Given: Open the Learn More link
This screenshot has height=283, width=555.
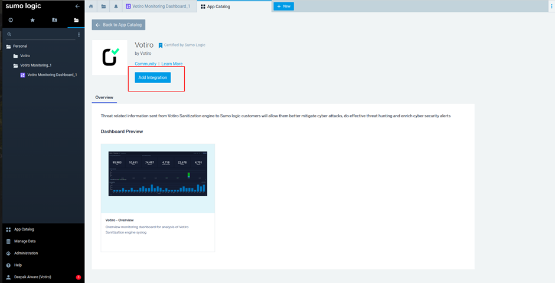Looking at the screenshot, I should click(172, 64).
